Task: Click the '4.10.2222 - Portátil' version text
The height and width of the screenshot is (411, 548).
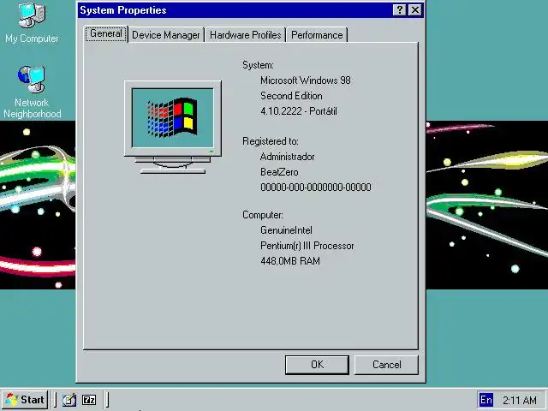Action: coord(299,111)
